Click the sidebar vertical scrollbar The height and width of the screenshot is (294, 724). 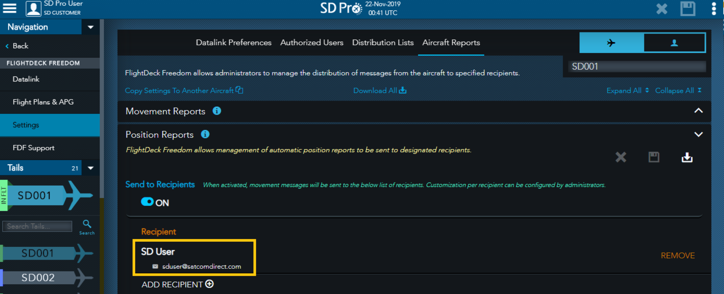click(x=102, y=109)
